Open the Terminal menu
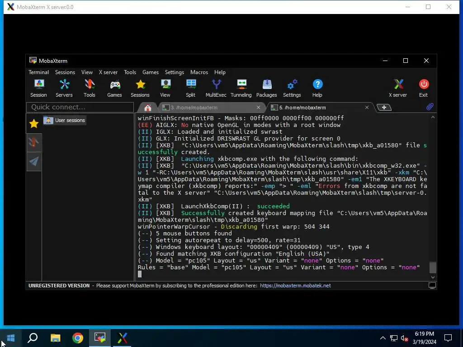The width and height of the screenshot is (463, 347). click(x=39, y=72)
